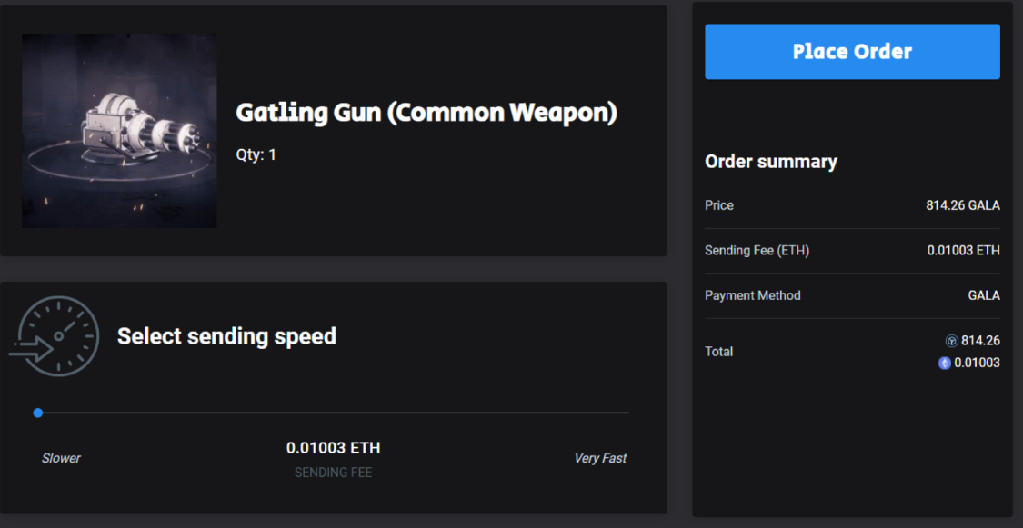The height and width of the screenshot is (528, 1023).
Task: Click the Payment Method row label
Action: tap(752, 295)
